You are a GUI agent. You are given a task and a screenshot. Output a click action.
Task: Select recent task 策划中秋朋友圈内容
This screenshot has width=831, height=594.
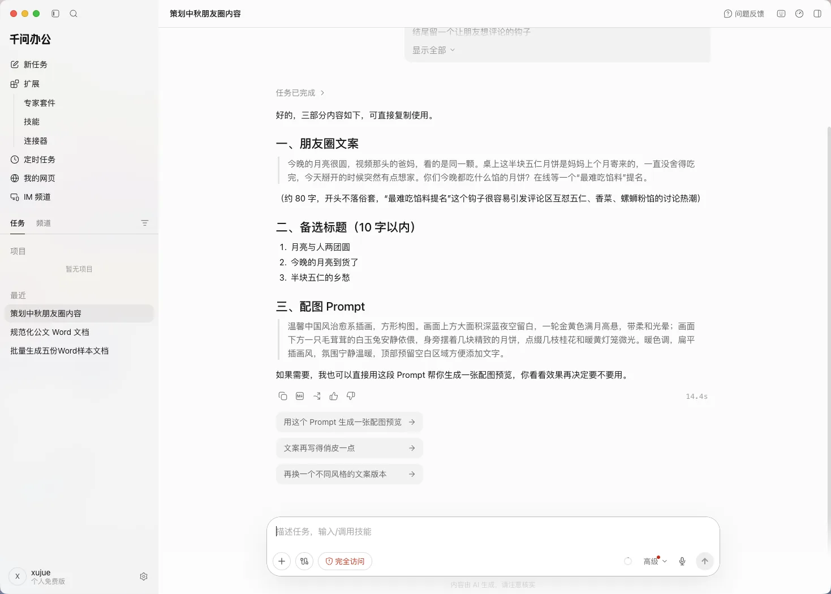coord(79,313)
